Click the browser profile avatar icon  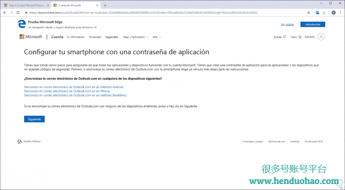[333, 13]
